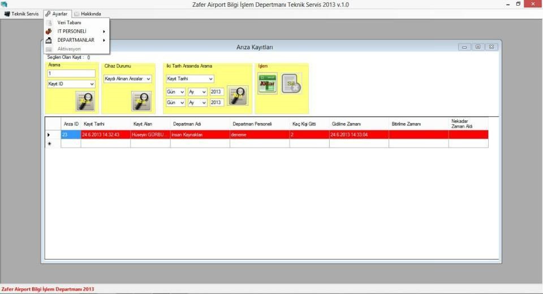Image resolution: width=543 pixels, height=294 pixels.
Task: Expand the DEPARTMANLAR submenu
Action: (76, 40)
